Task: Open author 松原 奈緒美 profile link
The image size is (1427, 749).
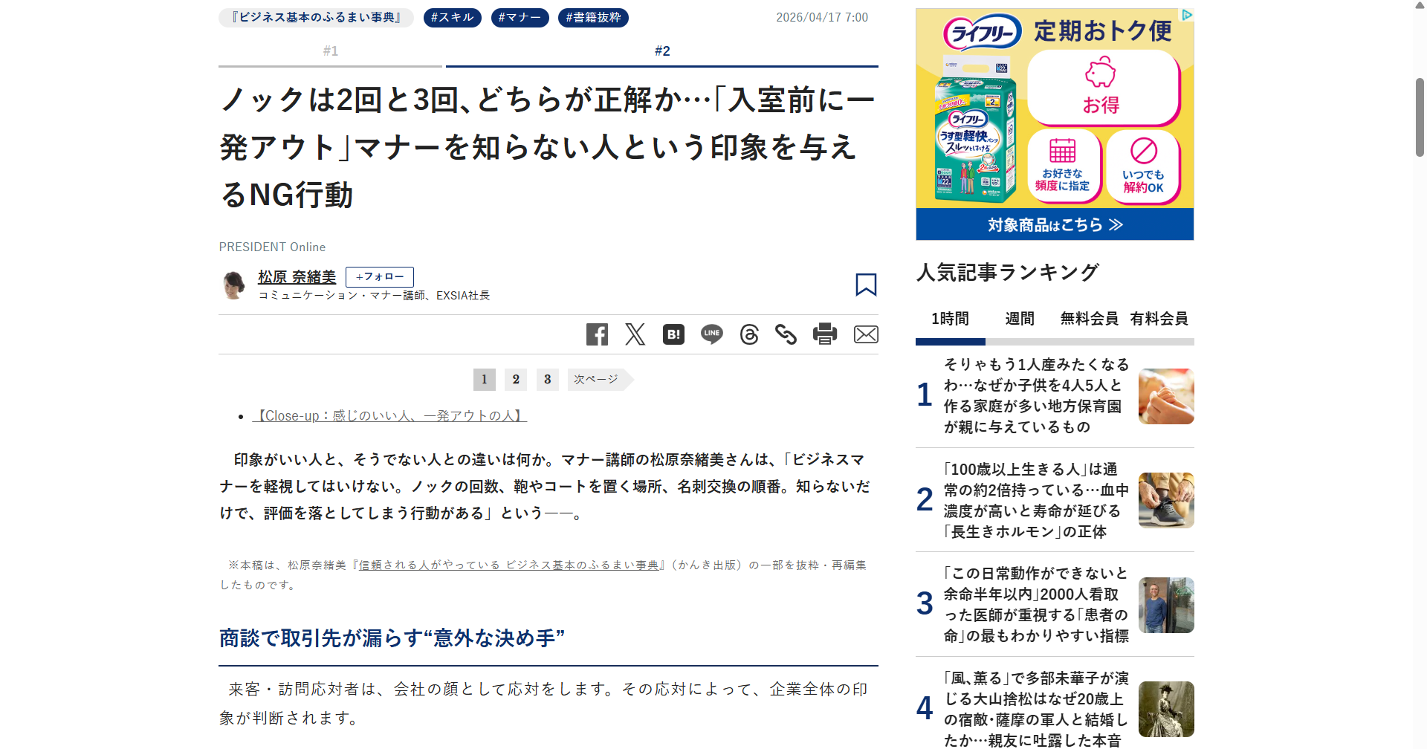Action: [297, 277]
